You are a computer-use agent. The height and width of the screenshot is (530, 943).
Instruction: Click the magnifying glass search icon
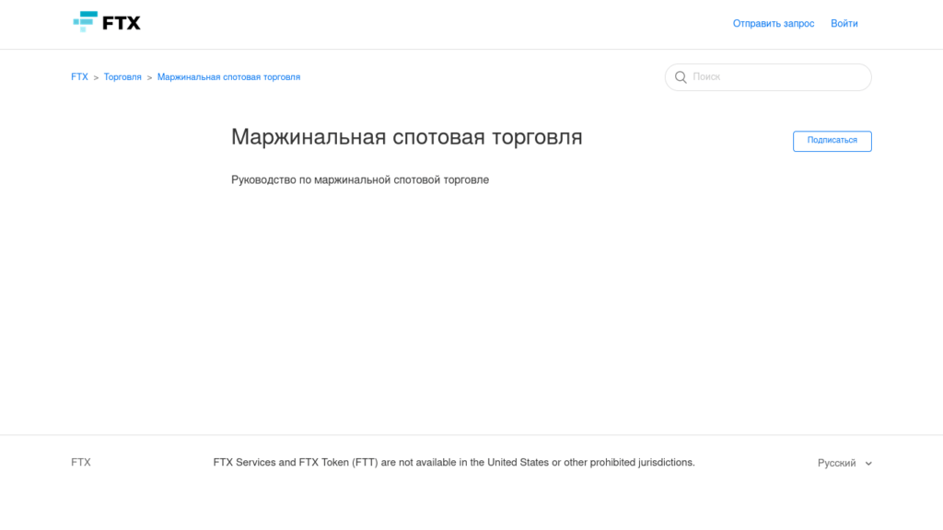click(681, 77)
